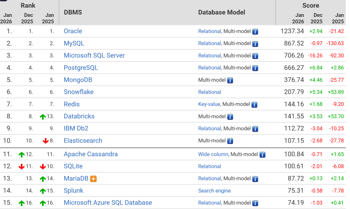Click green up arrow beside Azure SQL Dec rank 16
The width and height of the screenshot is (350, 209).
coord(22,203)
